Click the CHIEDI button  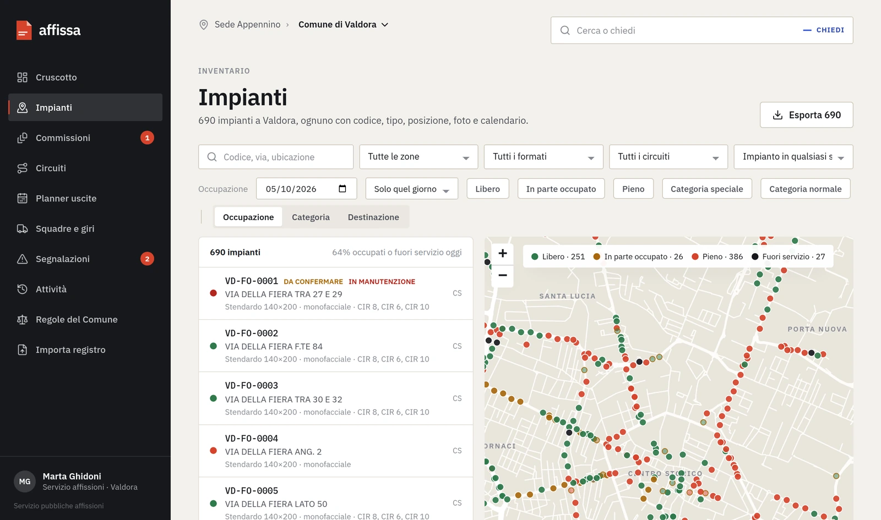pos(824,30)
